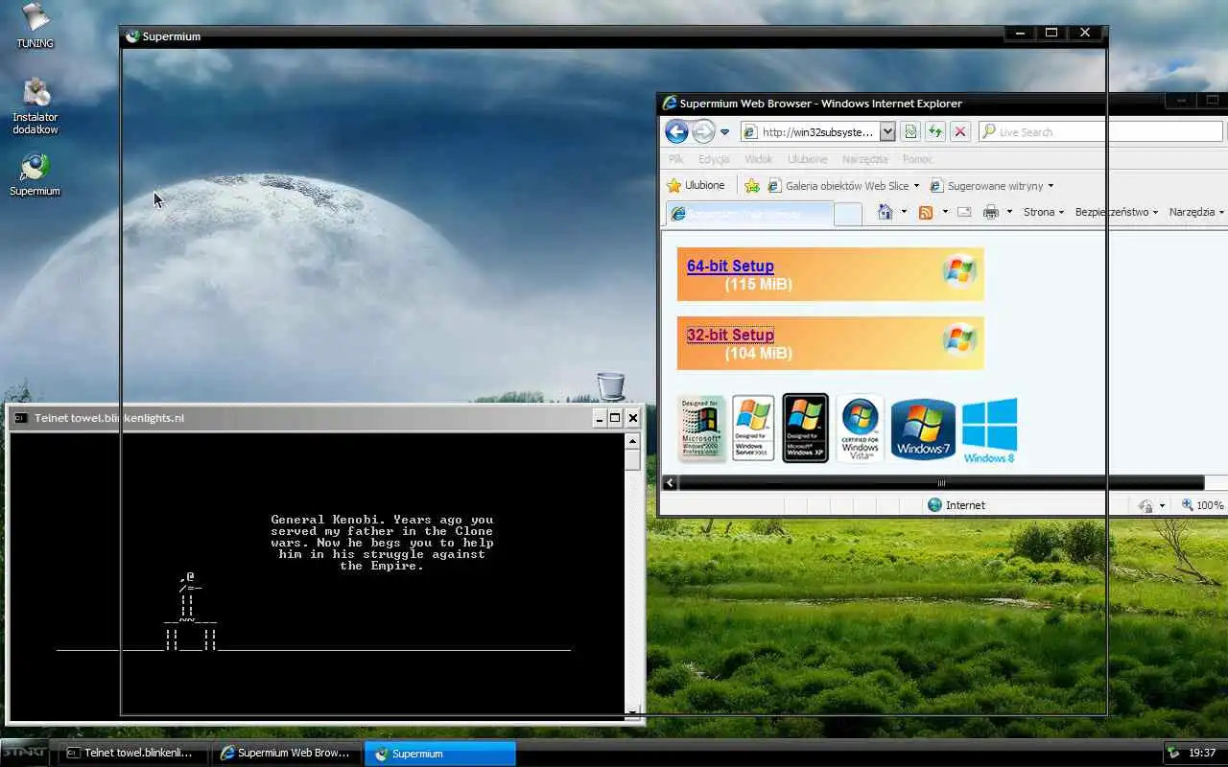Screen dimensions: 1228x767
Task: Open Sugerowane witryny dropdown
Action: pyautogui.click(x=992, y=186)
